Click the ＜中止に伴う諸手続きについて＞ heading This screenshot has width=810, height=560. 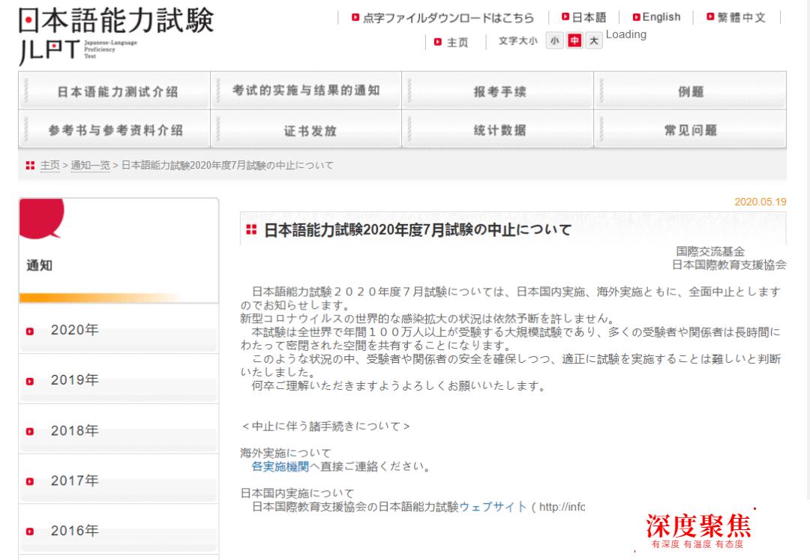[325, 427]
